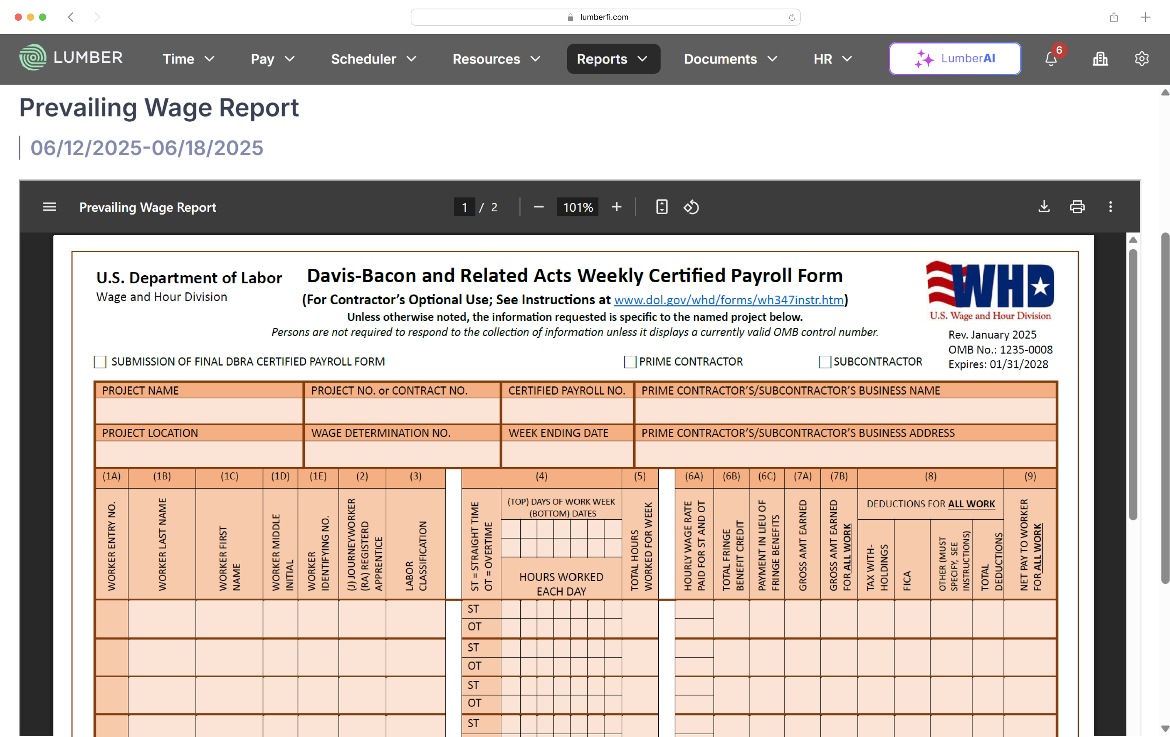Switch to the Reports menu
1170x737 pixels.
pos(613,59)
